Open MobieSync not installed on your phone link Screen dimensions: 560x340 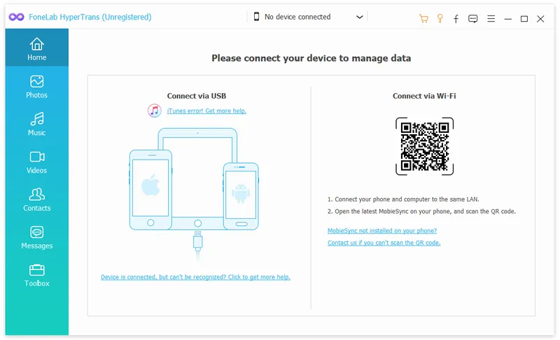click(x=382, y=230)
